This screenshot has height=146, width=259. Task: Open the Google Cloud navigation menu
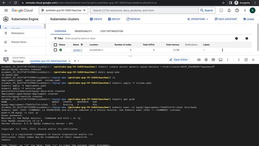point(6,10)
